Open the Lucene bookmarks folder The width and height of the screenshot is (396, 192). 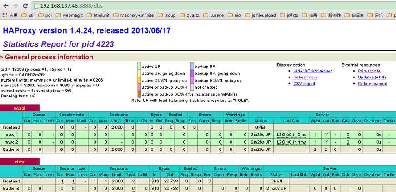pyautogui.click(x=213, y=15)
